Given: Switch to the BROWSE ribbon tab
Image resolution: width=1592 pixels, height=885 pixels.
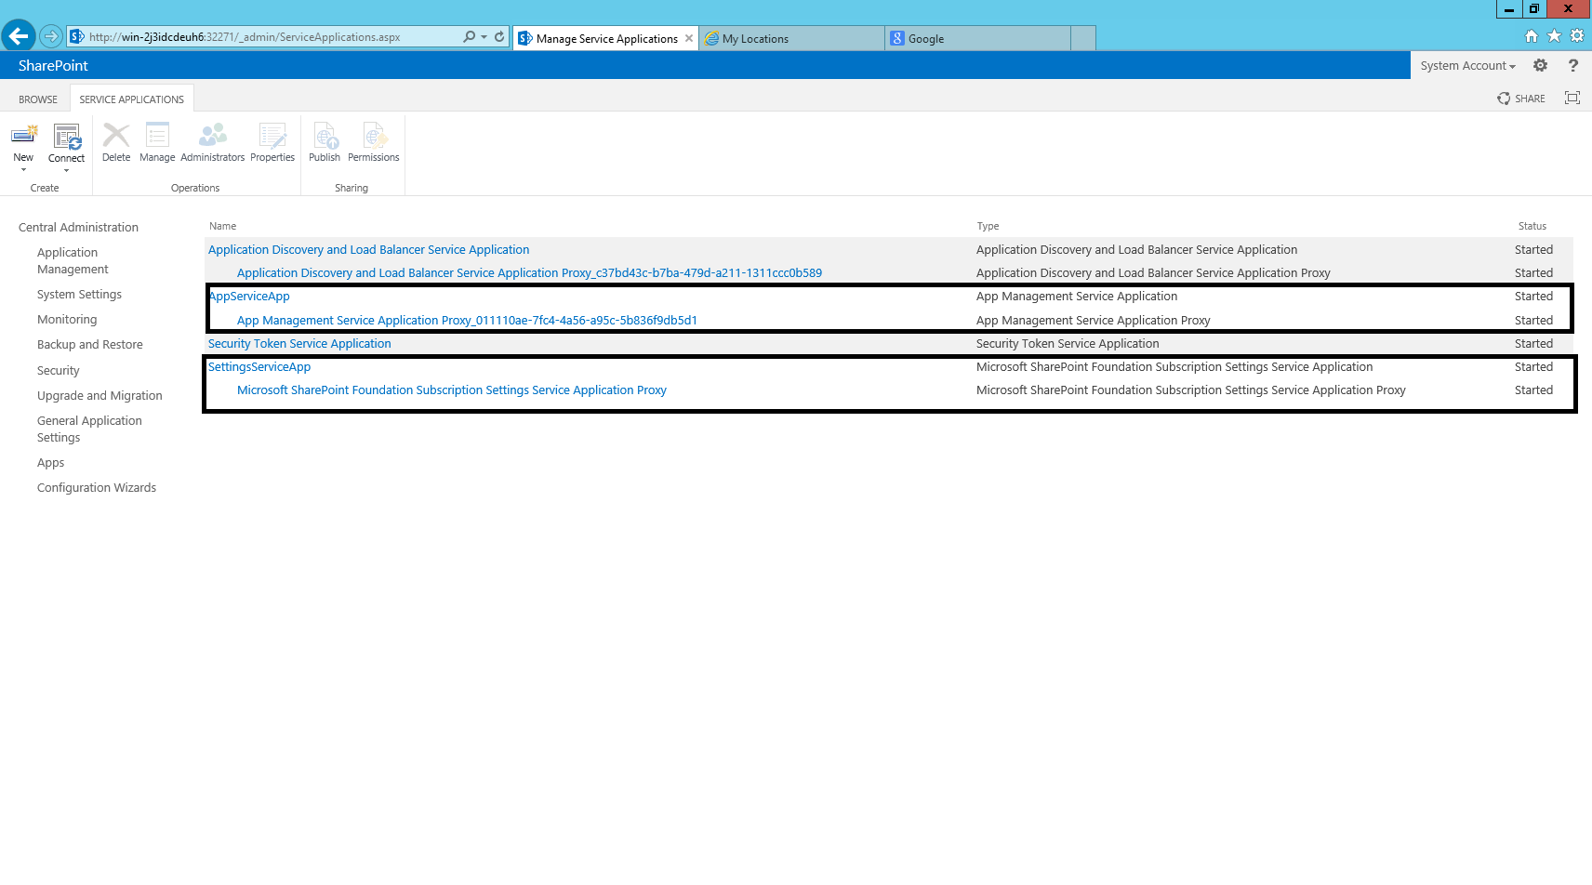Looking at the screenshot, I should [38, 99].
